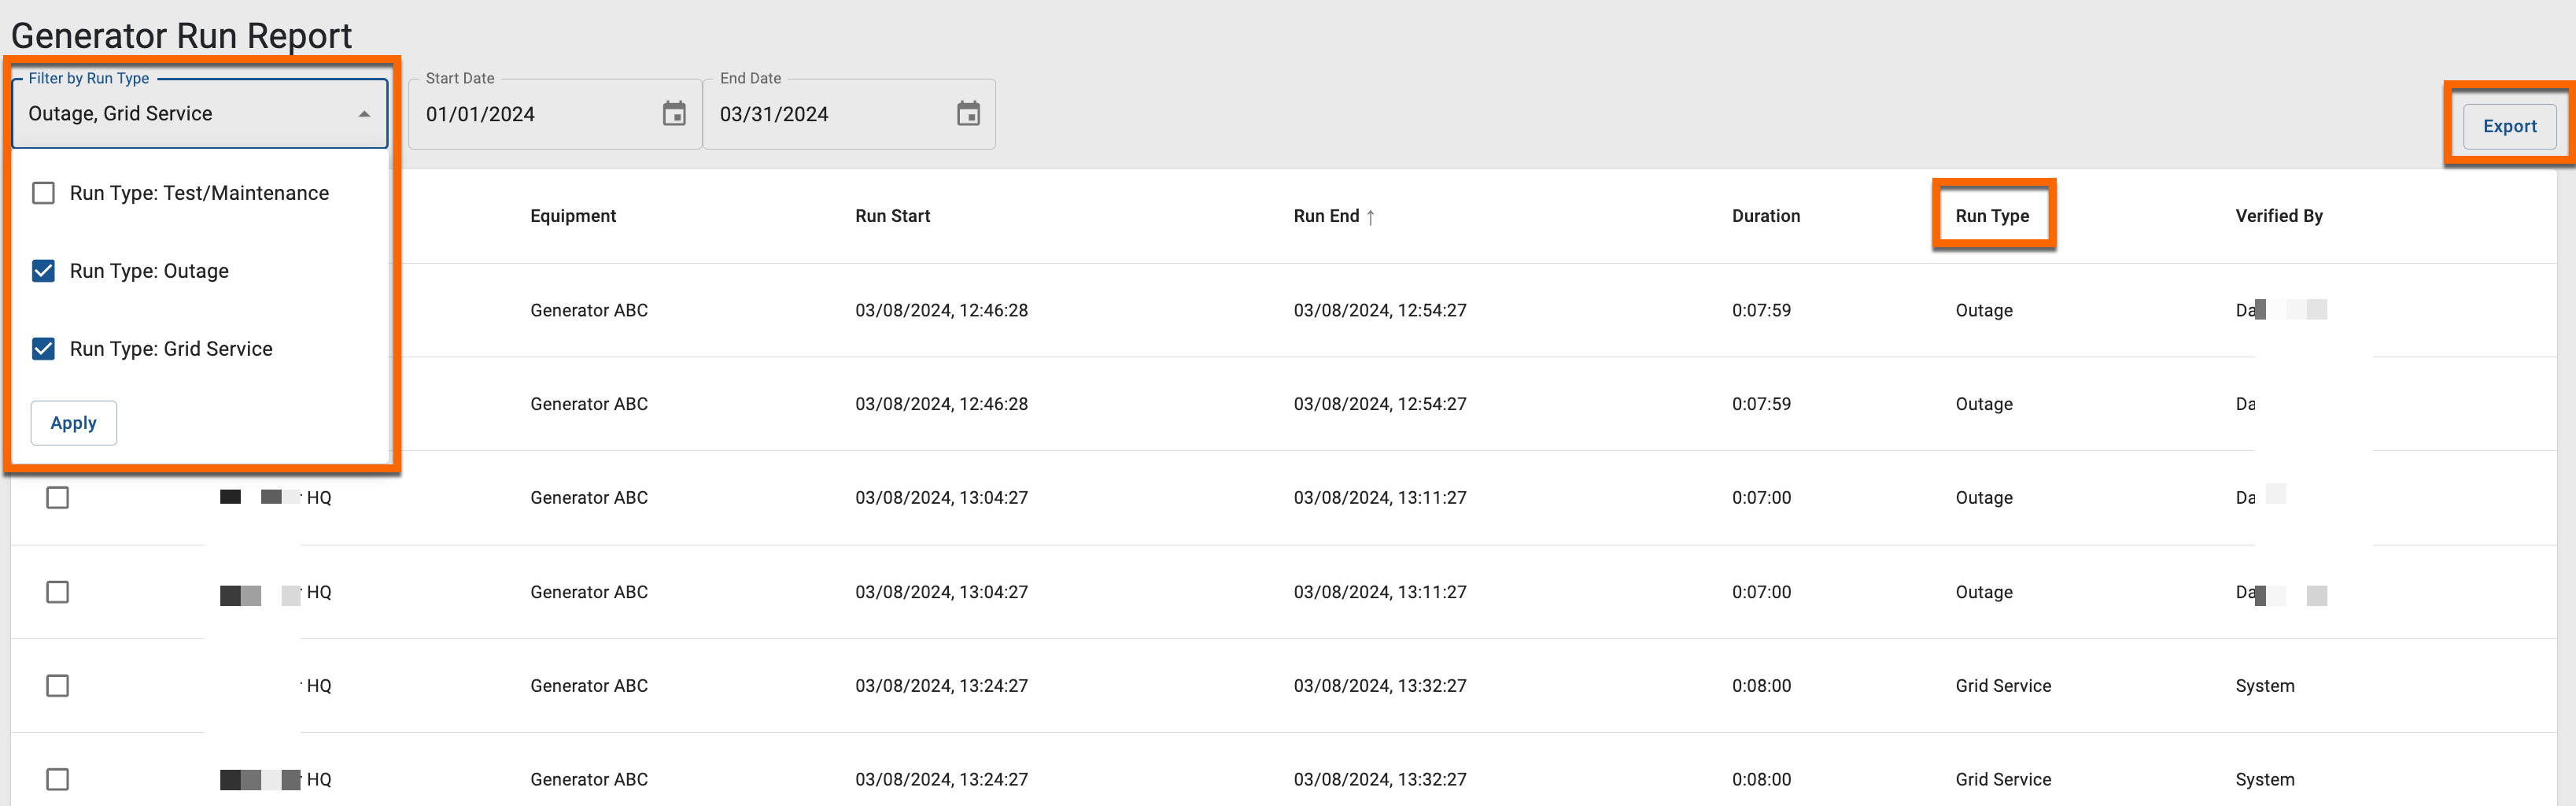Uncheck the Run Type: Grid Service option
This screenshot has height=806, width=2576.
[x=44, y=349]
